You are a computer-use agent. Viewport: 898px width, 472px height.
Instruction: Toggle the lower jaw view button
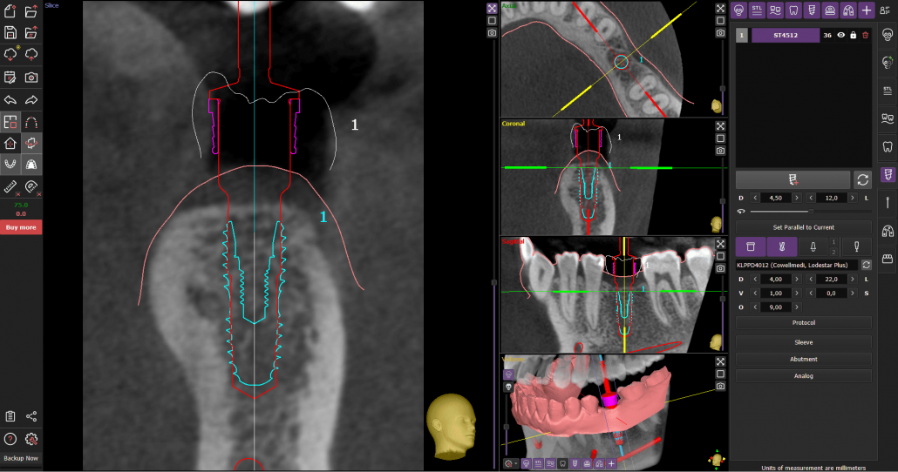click(10, 165)
